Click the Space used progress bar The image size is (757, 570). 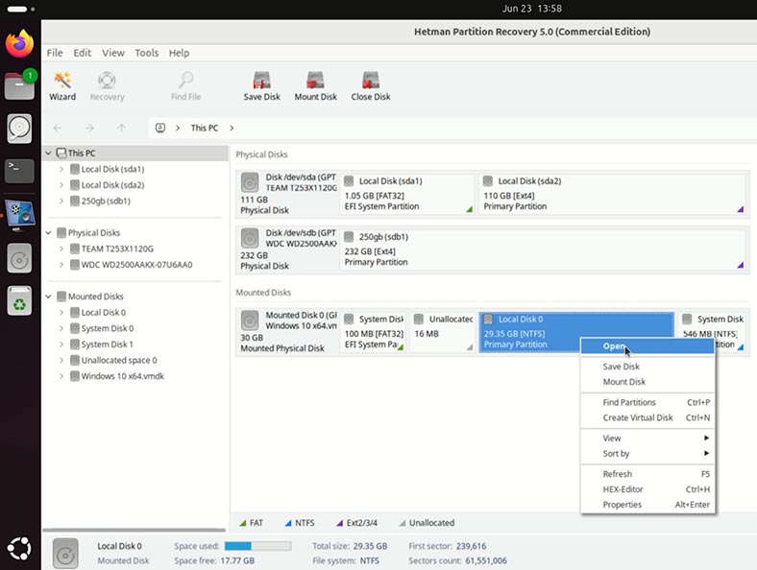[x=257, y=546]
